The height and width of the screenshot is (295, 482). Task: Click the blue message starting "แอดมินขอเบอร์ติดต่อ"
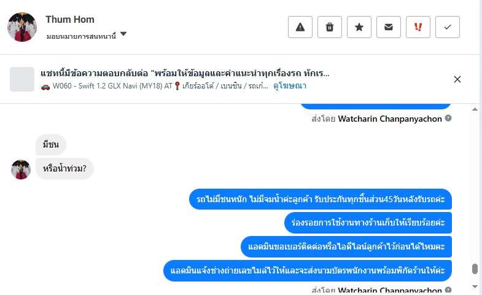tap(346, 246)
